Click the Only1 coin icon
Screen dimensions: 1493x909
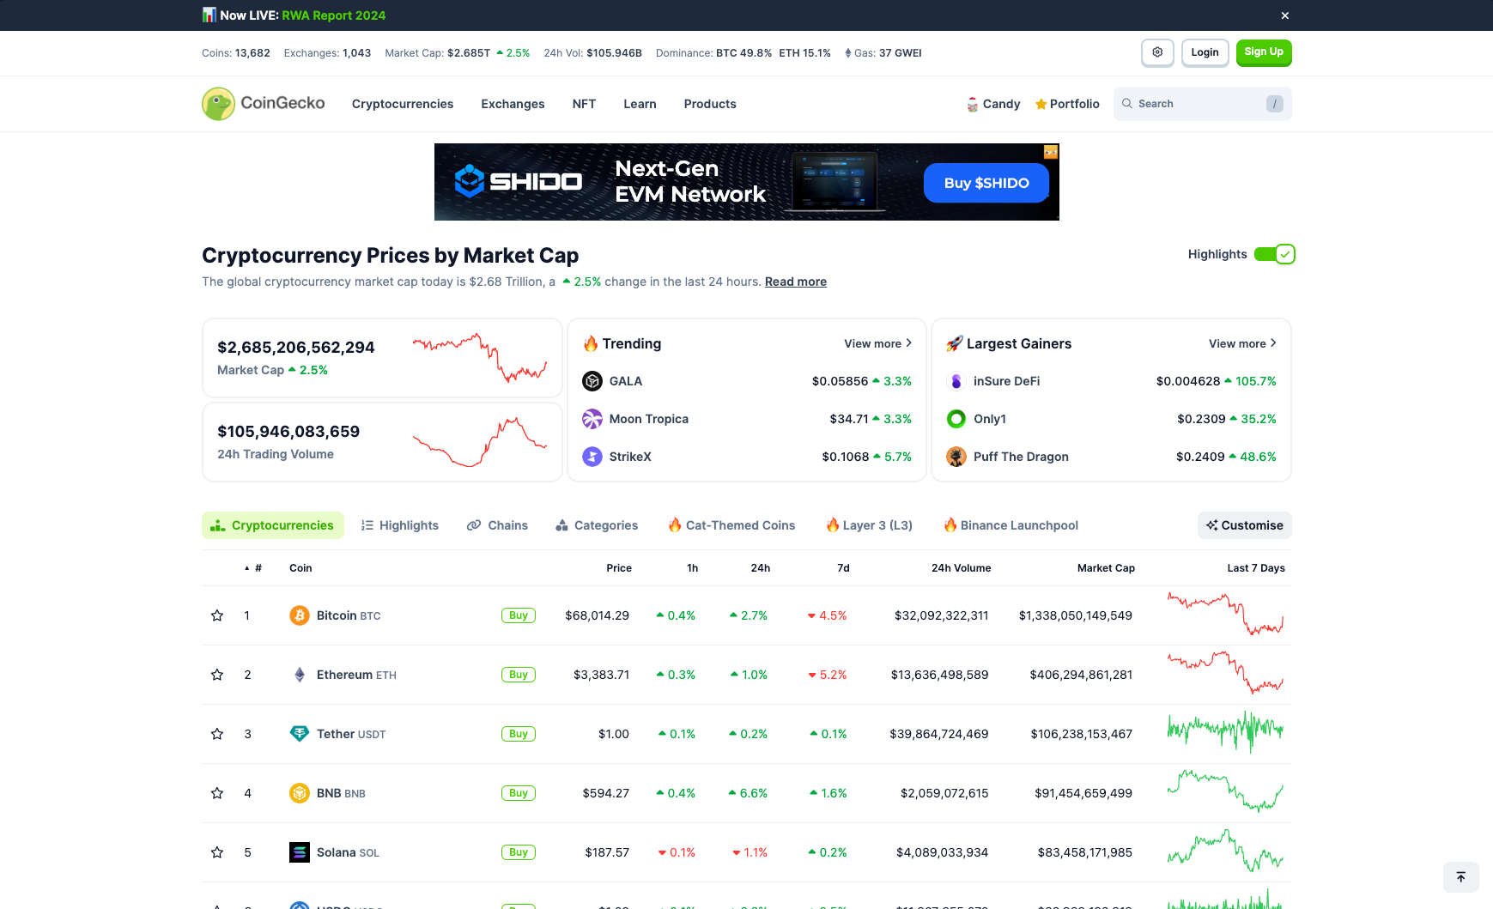pos(956,419)
